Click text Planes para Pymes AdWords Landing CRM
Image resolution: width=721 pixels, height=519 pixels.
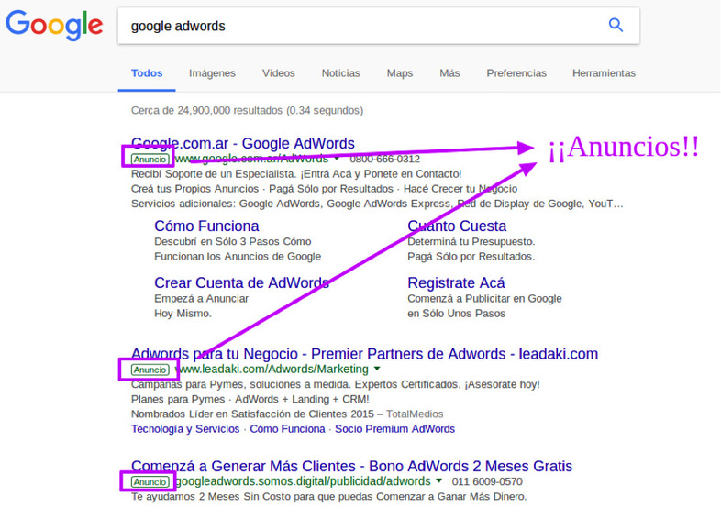(250, 400)
